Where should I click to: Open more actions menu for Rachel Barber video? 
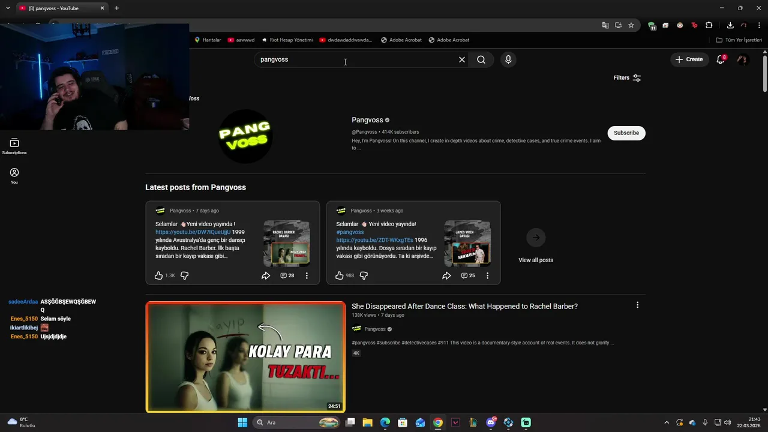click(x=637, y=305)
